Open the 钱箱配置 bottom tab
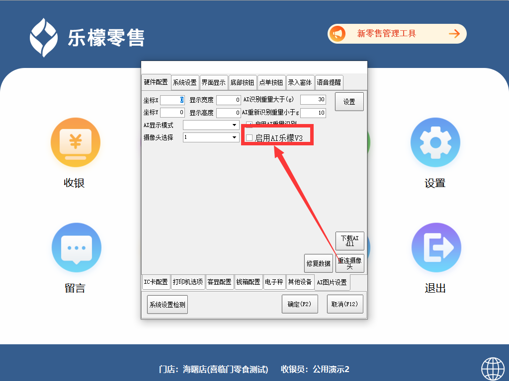 248,282
